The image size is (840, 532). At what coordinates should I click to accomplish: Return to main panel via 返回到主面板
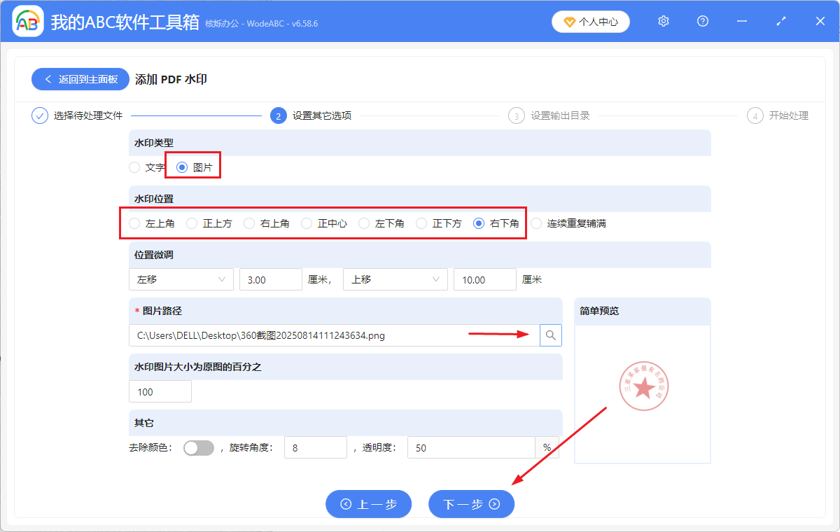point(80,79)
